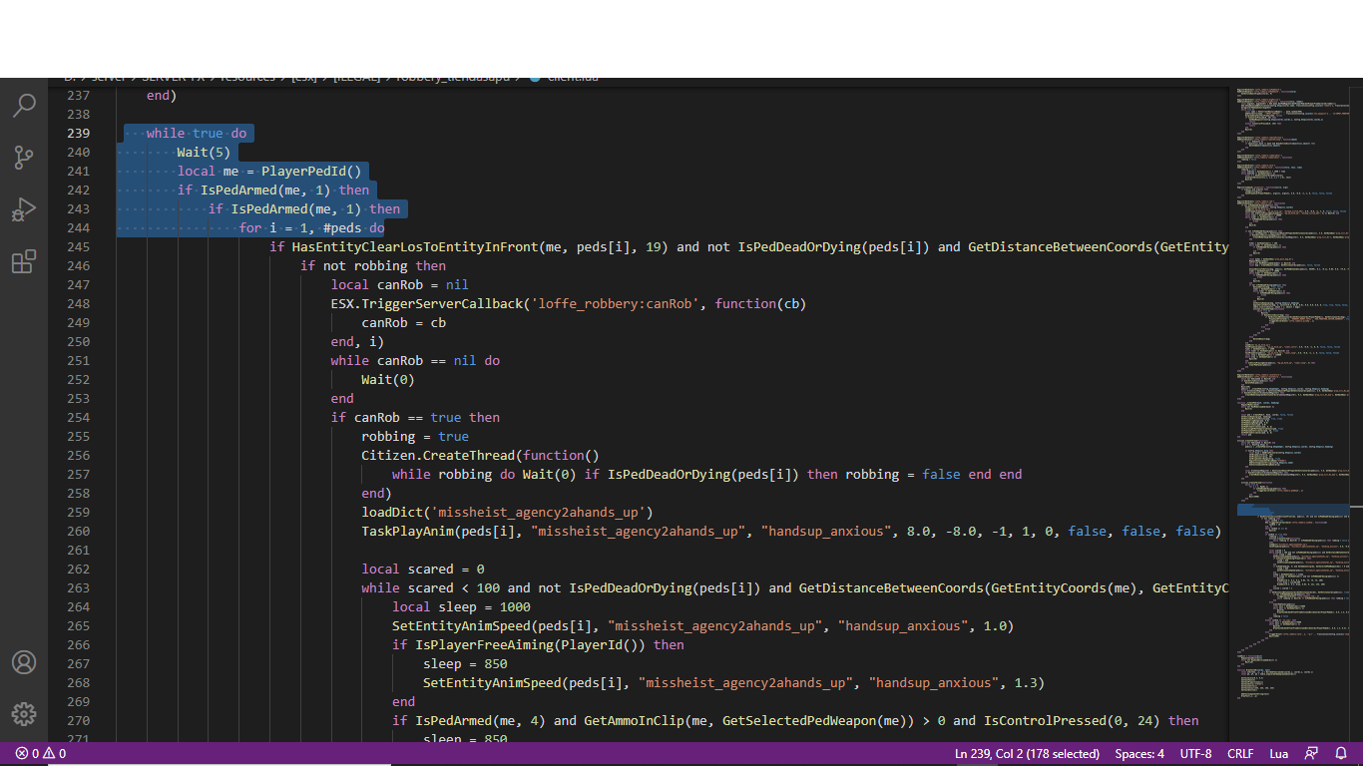Image resolution: width=1363 pixels, height=766 pixels.
Task: Open the Source Control panel
Action: click(24, 157)
